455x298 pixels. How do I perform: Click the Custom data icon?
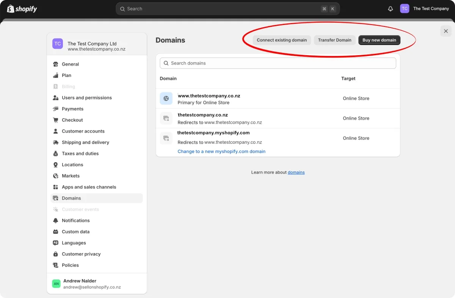(x=56, y=232)
